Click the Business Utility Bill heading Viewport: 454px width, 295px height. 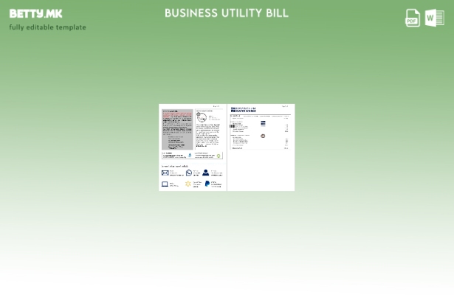click(x=226, y=13)
